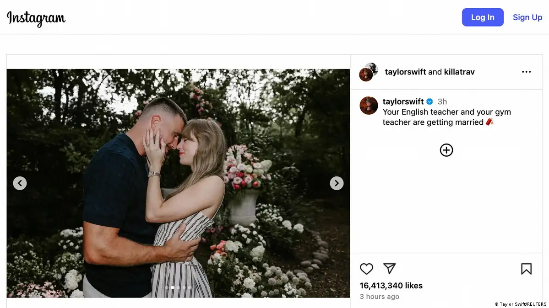
Task: Save the post with the bookmark icon
Action: 526,269
